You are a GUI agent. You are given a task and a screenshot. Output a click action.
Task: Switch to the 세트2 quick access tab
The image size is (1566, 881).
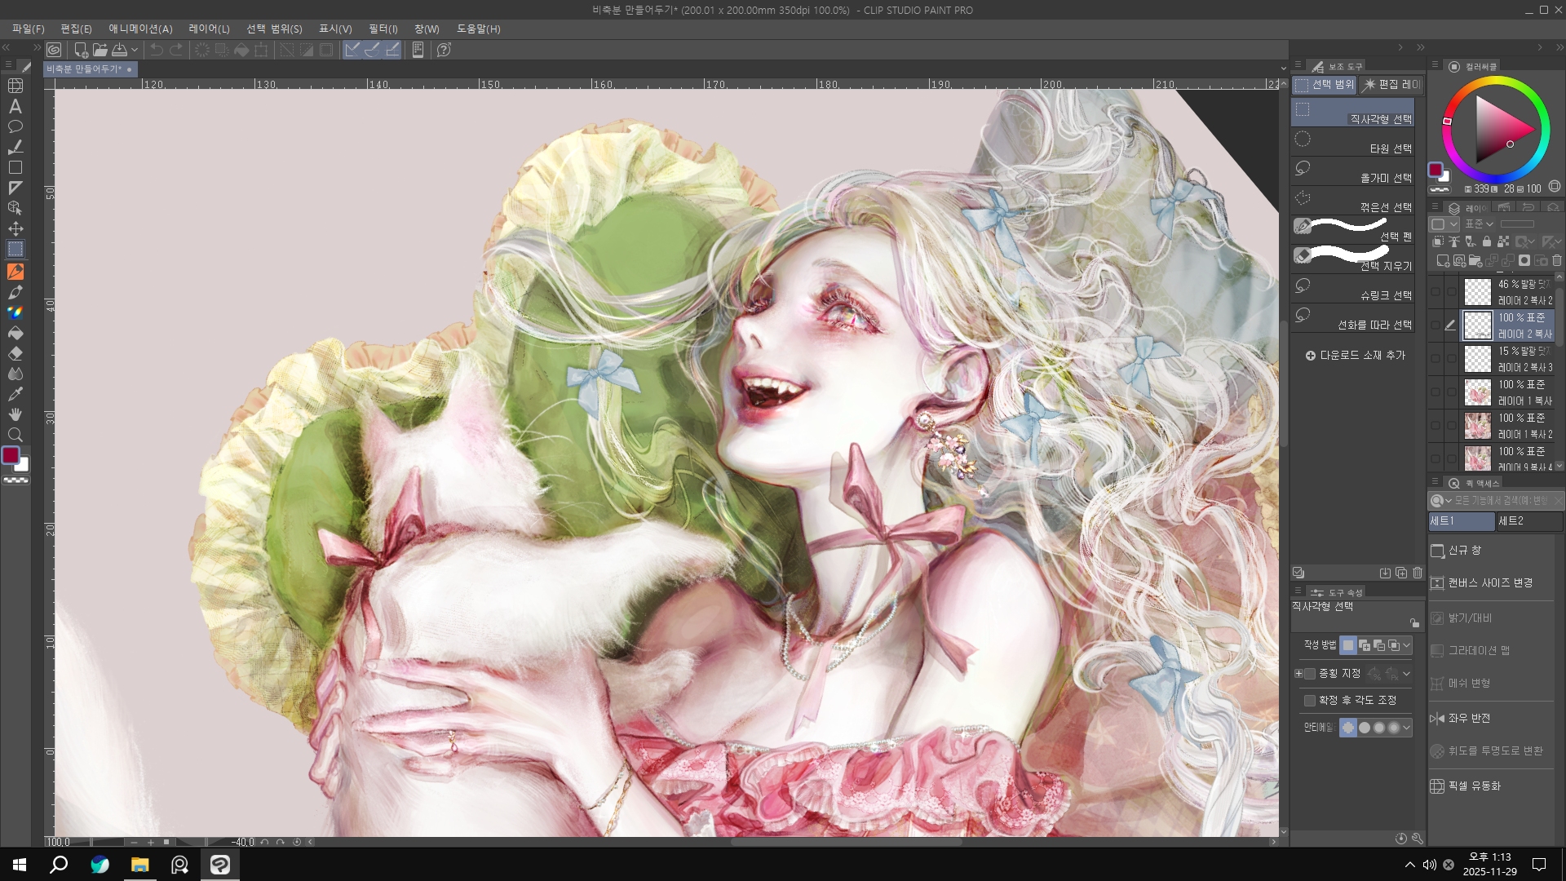click(x=1528, y=521)
